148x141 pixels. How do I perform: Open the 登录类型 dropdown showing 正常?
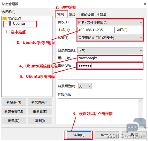(x=110, y=50)
